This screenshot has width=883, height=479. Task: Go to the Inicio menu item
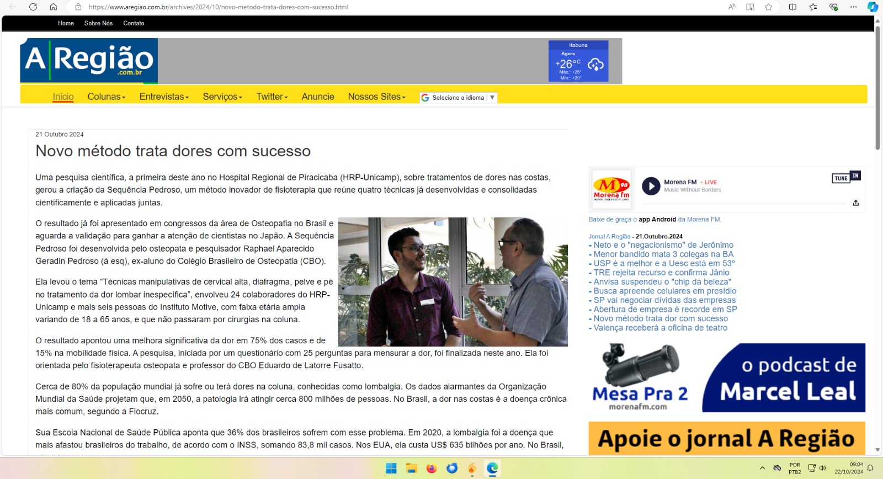click(63, 97)
